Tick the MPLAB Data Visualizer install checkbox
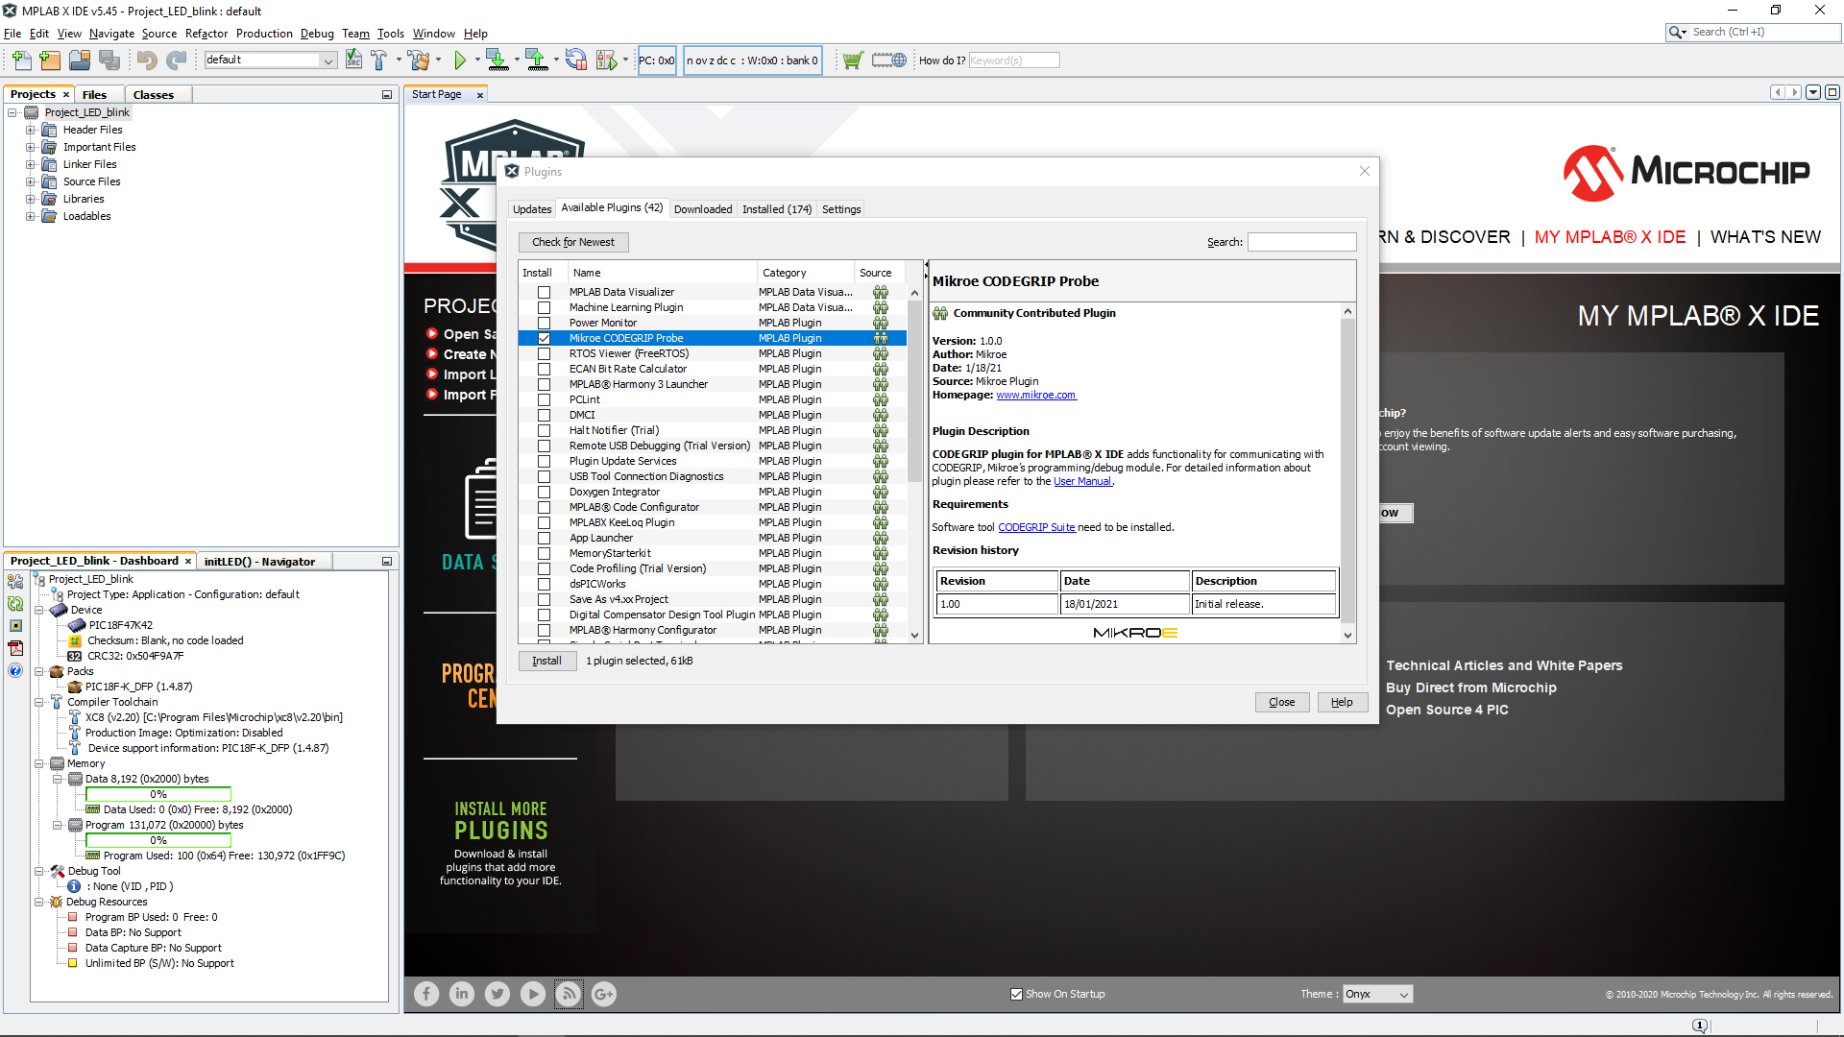Viewport: 1844px width, 1037px height. pyautogui.click(x=544, y=292)
